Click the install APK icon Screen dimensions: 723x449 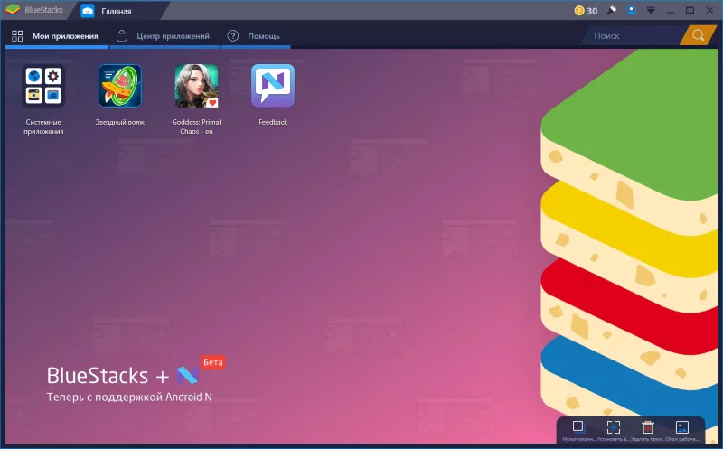614,427
